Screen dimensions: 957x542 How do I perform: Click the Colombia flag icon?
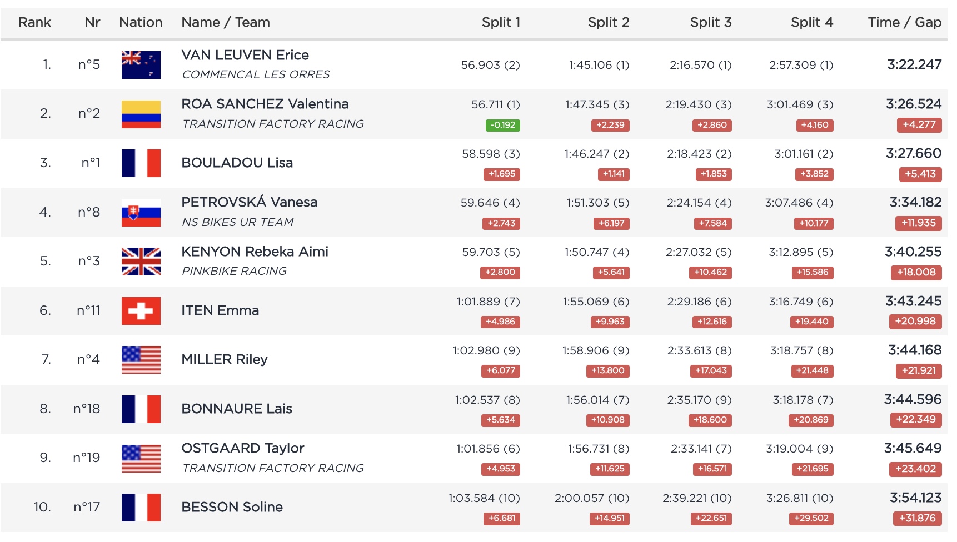click(141, 114)
